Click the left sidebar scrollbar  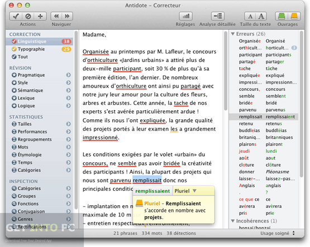[76, 120]
